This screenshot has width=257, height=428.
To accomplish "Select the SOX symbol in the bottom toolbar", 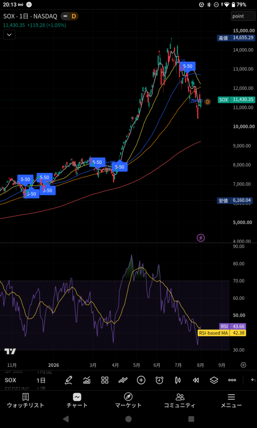I will pos(10,380).
